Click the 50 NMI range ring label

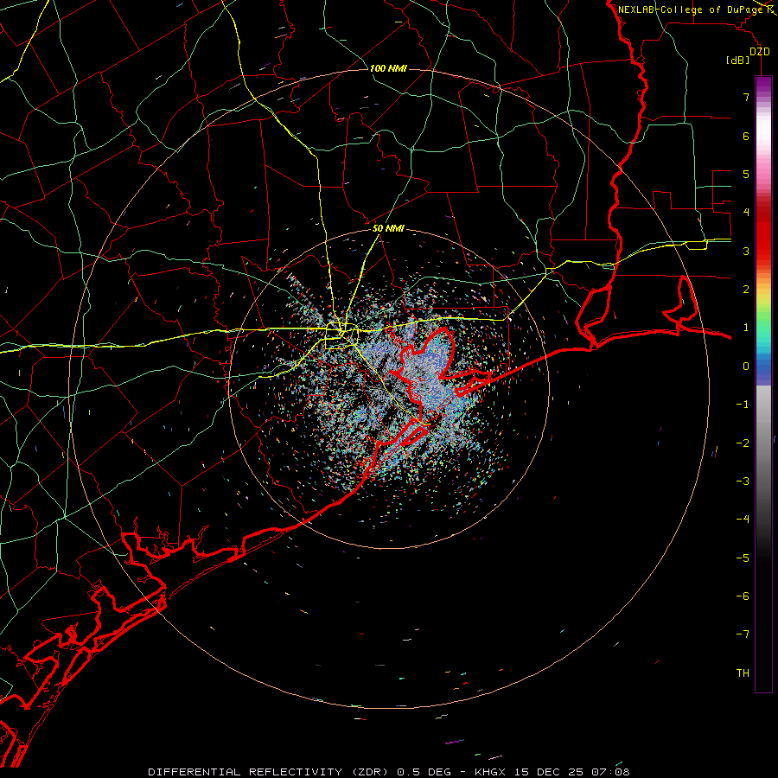tap(388, 229)
